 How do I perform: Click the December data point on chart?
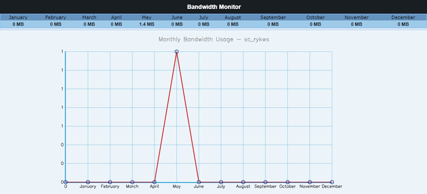click(332, 182)
